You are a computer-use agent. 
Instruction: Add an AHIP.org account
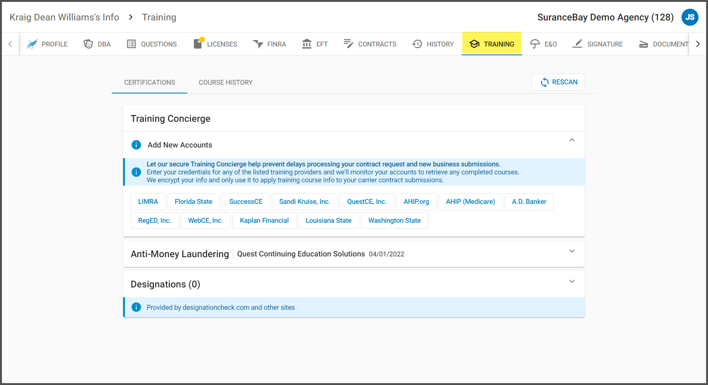tap(416, 202)
